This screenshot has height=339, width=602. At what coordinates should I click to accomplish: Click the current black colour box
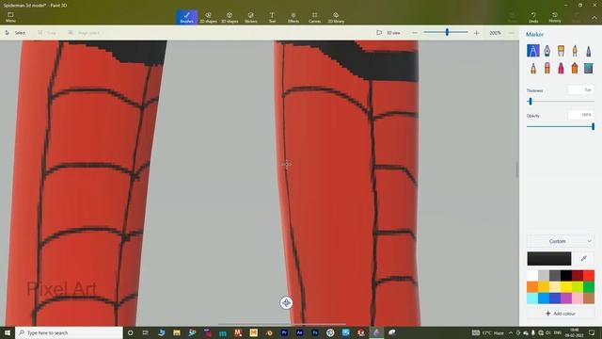549,259
